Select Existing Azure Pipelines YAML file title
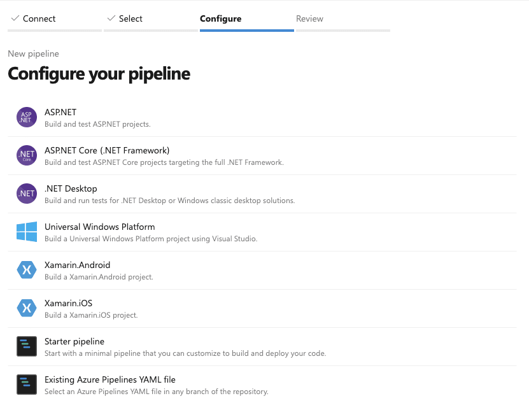Image resolution: width=529 pixels, height=403 pixels. coord(109,379)
